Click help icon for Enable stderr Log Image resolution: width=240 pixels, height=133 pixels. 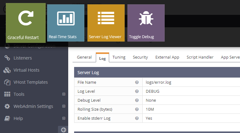click(137, 118)
